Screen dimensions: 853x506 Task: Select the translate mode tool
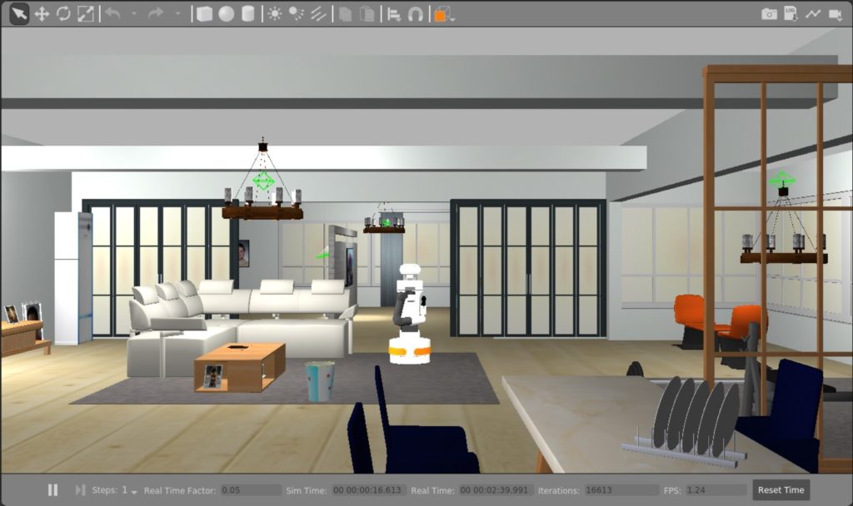tap(42, 14)
